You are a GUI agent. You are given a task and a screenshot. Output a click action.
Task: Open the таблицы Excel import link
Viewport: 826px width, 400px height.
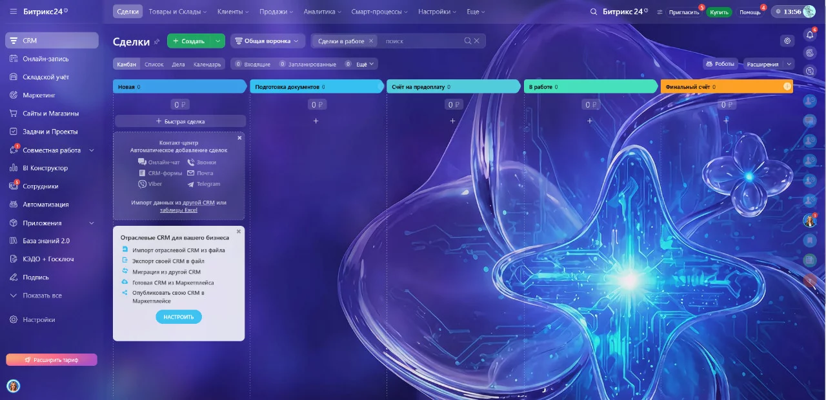[179, 210]
